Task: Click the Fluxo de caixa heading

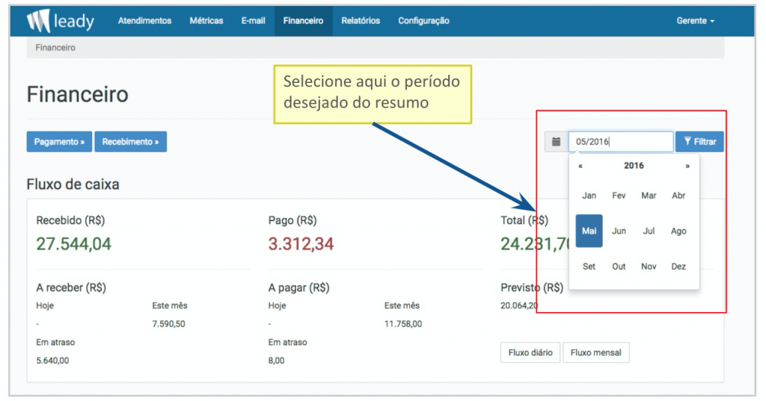Action: point(73,184)
